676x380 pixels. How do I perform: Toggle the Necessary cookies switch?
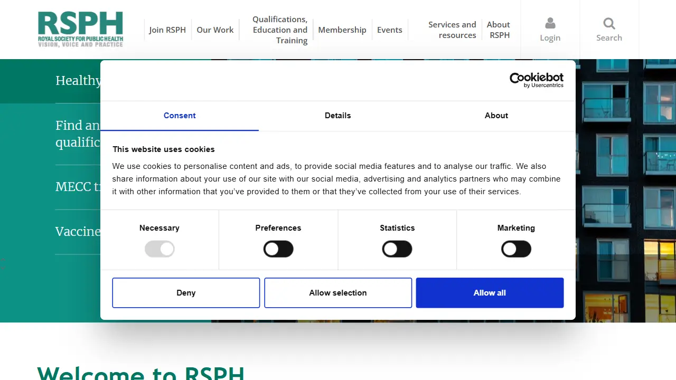coord(159,249)
